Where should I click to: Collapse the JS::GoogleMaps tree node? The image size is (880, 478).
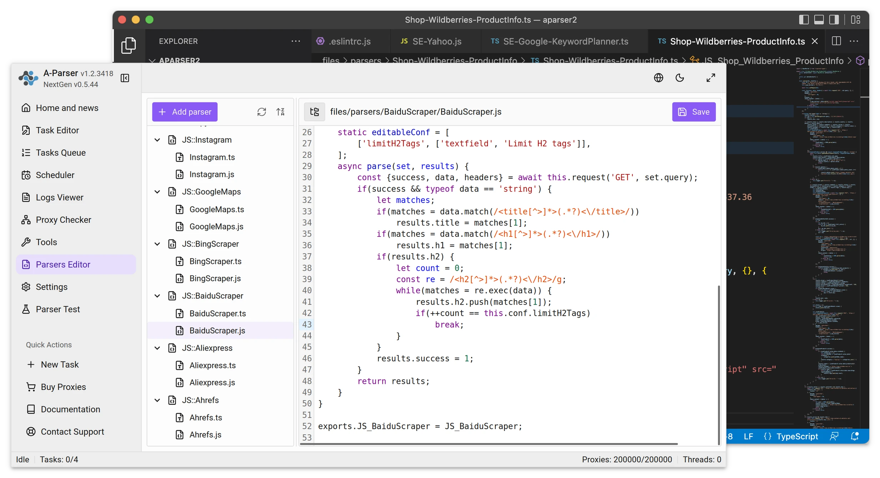coord(157,192)
